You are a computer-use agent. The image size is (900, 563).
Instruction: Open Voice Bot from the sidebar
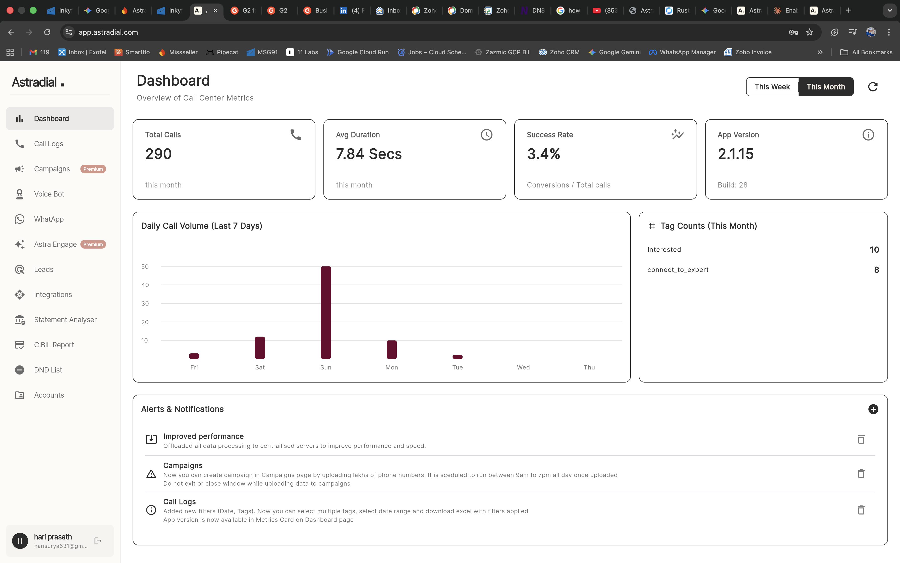click(49, 194)
